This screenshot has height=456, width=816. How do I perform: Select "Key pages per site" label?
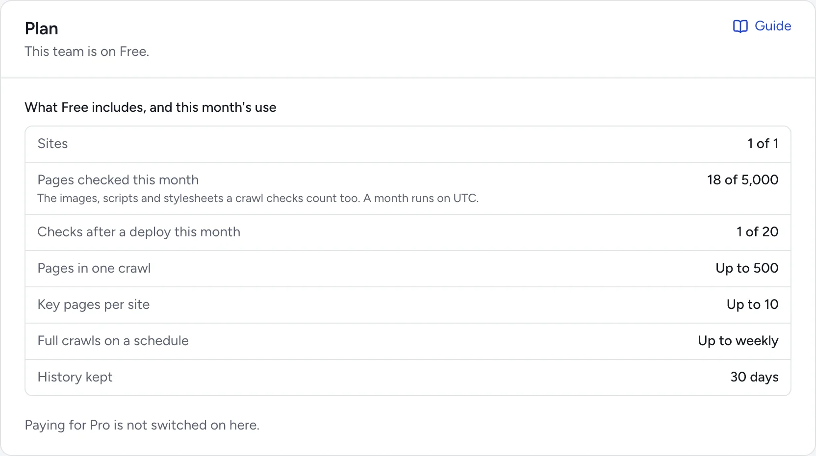94,304
